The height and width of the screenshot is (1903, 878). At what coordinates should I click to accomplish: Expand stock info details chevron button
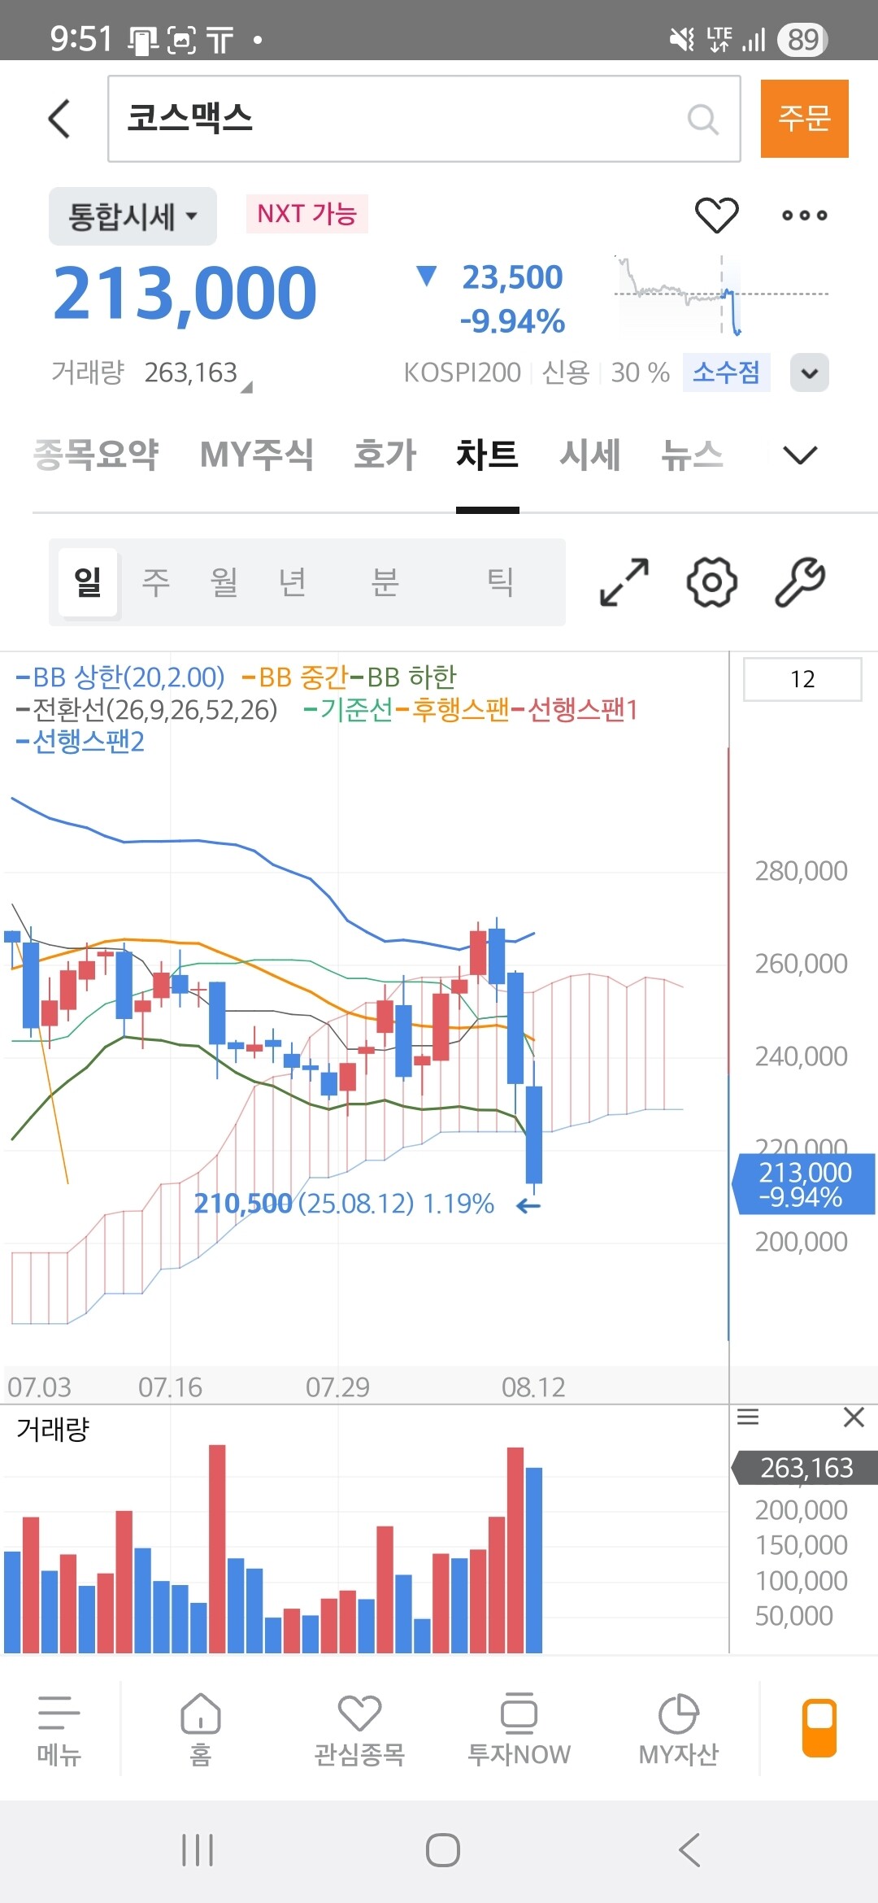click(809, 373)
